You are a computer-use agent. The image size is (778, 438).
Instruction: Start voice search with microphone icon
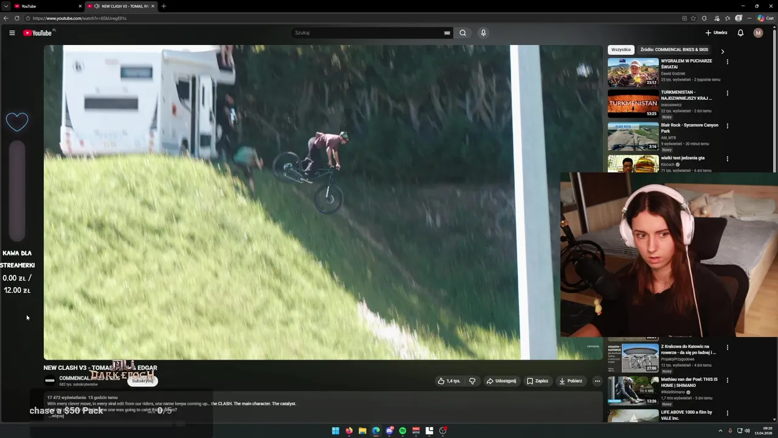483,33
